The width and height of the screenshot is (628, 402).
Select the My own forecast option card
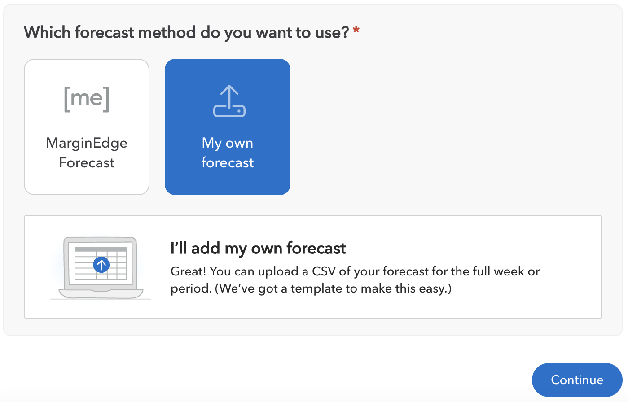(228, 127)
